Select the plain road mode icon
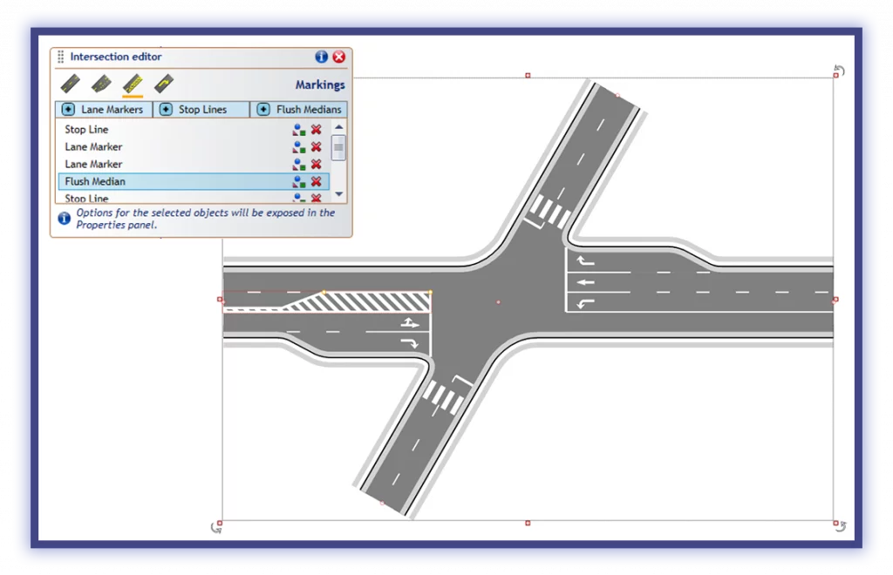The width and height of the screenshot is (893, 575). pyautogui.click(x=70, y=83)
